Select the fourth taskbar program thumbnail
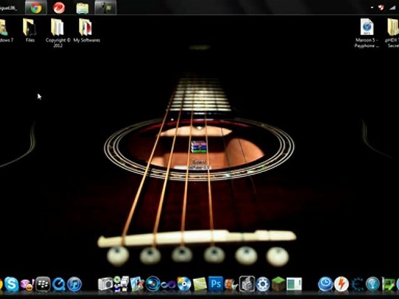399x299 pixels. click(106, 7)
